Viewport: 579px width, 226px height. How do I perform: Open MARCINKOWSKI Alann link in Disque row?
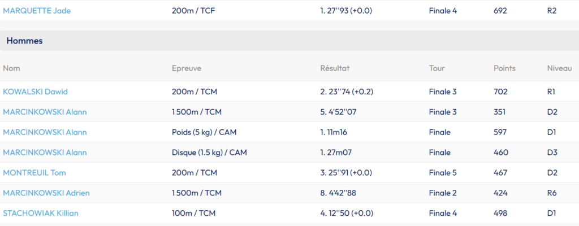45,153
